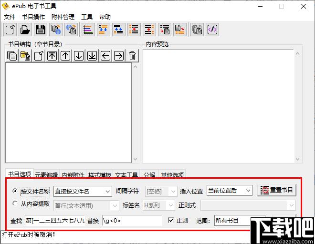Screen dimensions: 315x244
Task: Click the toolbar icon: red plus, black lines
Action: coord(134,30)
